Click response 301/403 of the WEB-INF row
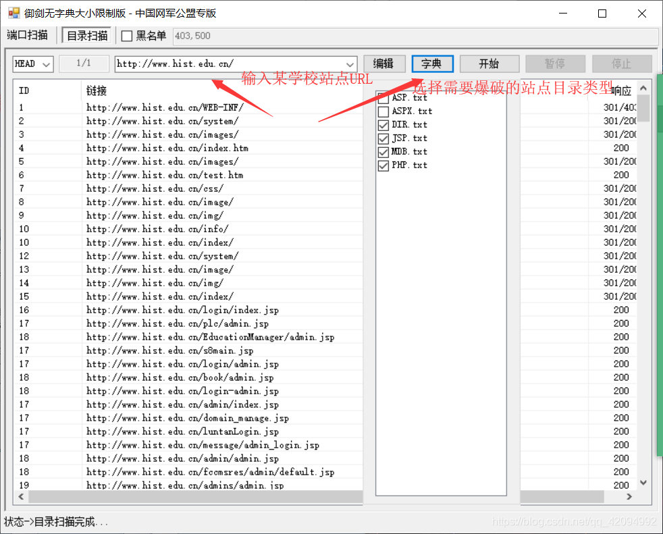The image size is (663, 534). click(x=620, y=107)
